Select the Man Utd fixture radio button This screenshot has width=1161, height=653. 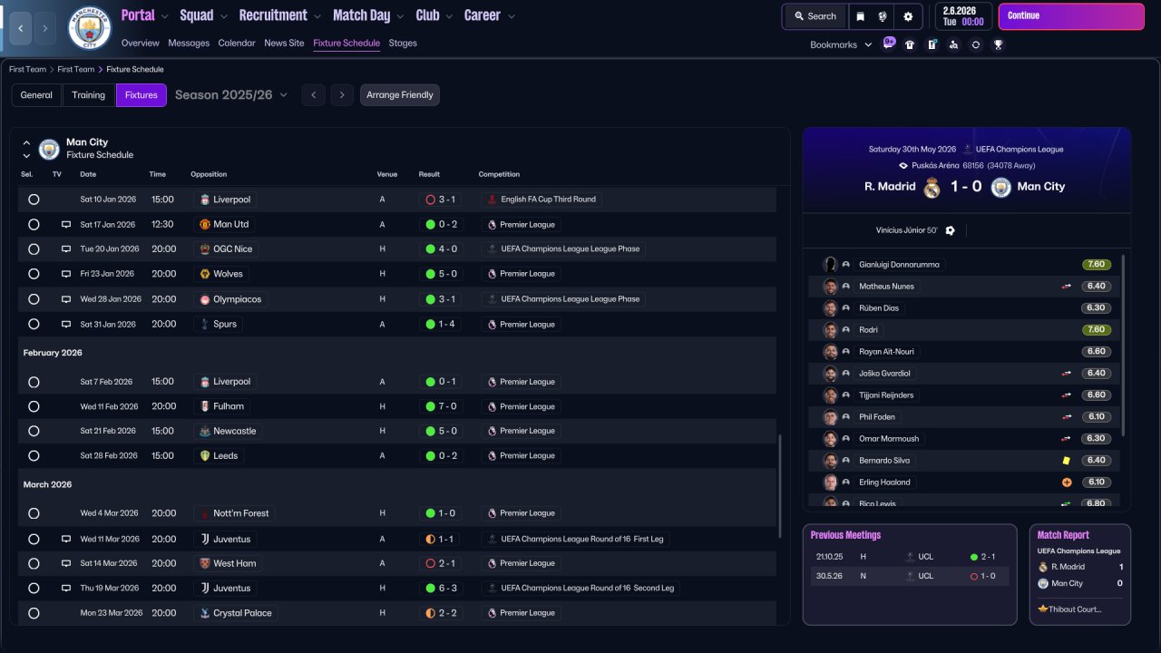[34, 224]
